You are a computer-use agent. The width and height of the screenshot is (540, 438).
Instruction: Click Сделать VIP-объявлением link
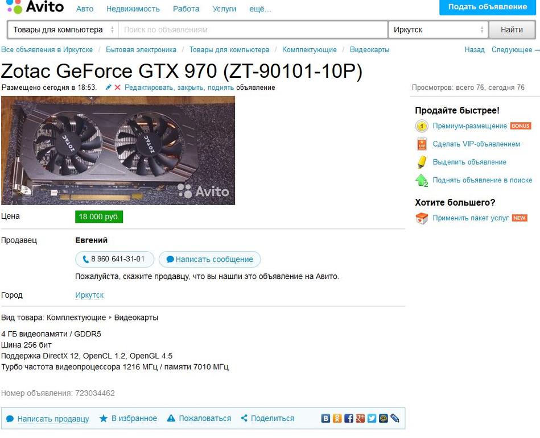click(476, 144)
